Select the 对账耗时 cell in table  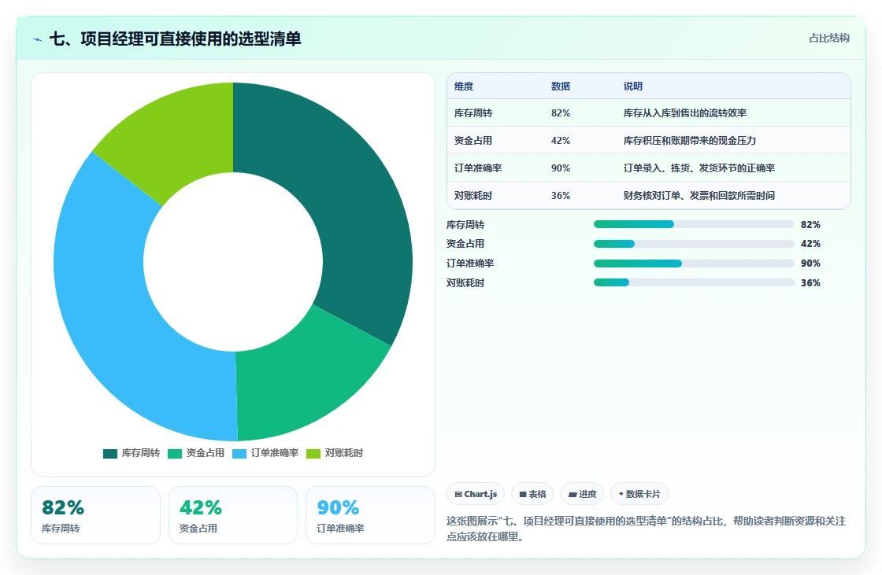point(473,196)
